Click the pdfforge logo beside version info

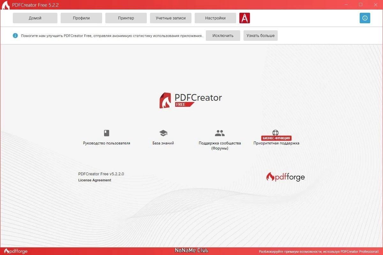click(x=285, y=177)
